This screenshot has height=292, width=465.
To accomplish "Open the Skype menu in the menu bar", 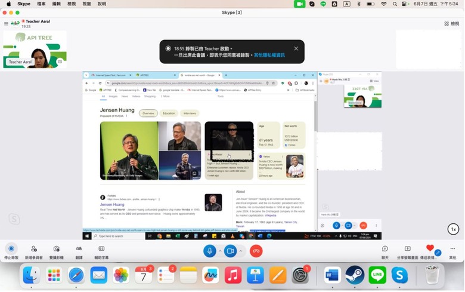I will [x=24, y=4].
